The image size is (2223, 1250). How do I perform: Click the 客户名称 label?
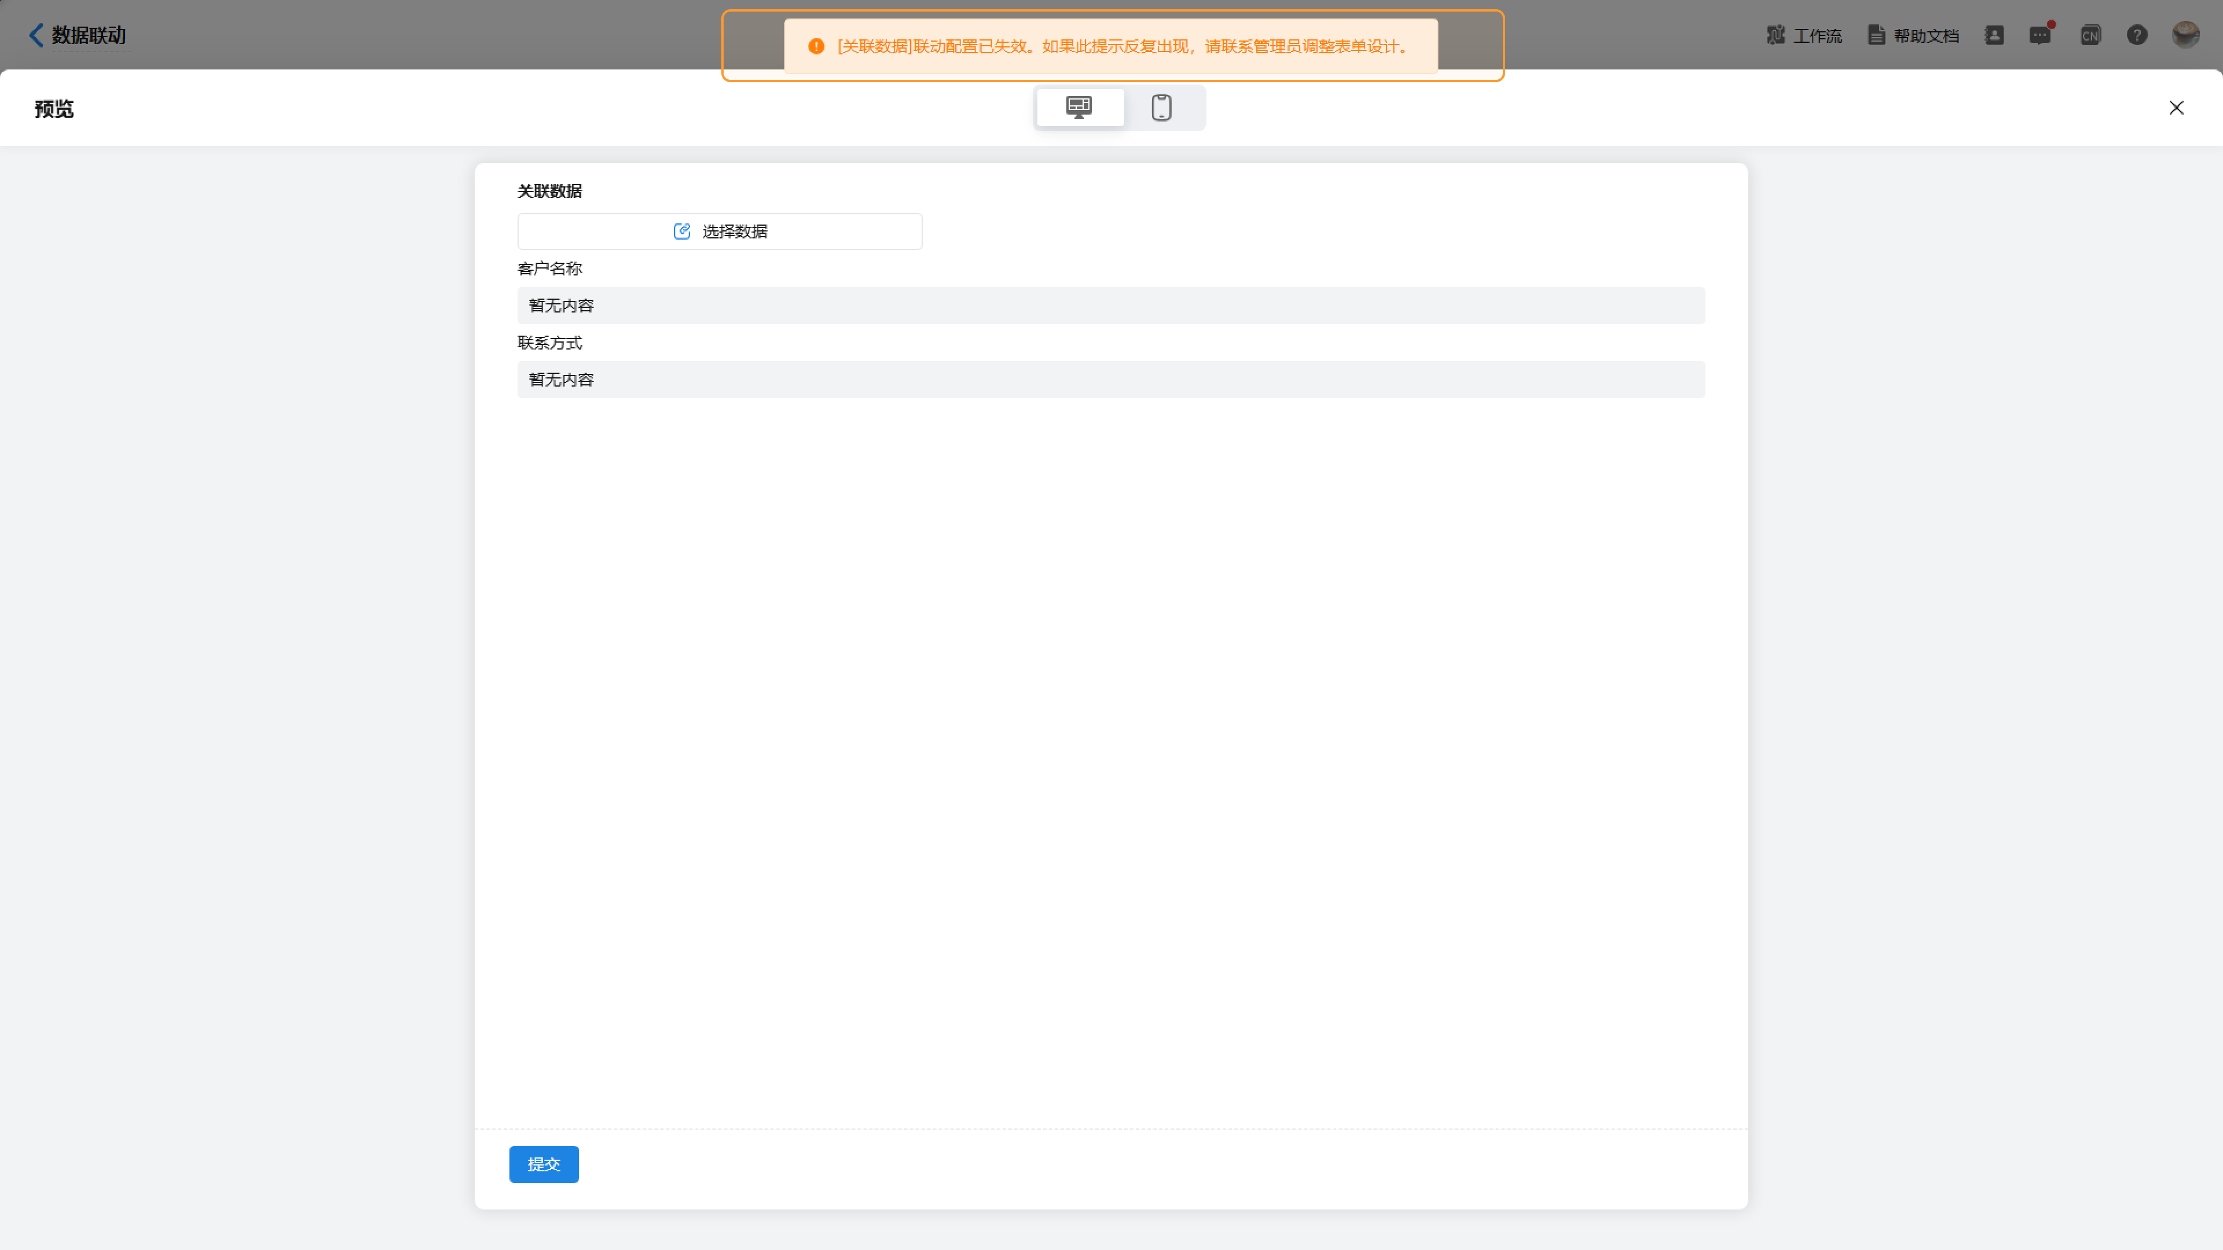pos(550,269)
